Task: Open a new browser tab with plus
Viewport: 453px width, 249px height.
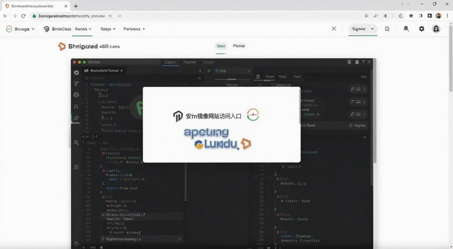Action: pyautogui.click(x=76, y=6)
